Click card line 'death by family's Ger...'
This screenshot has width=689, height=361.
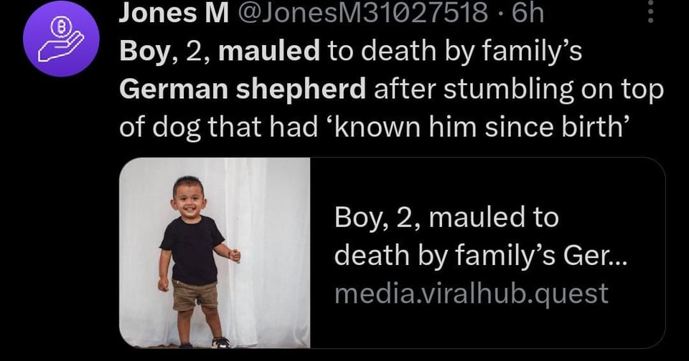point(480,256)
